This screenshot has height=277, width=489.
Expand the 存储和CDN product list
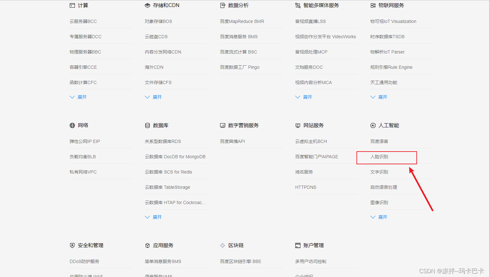coord(153,97)
